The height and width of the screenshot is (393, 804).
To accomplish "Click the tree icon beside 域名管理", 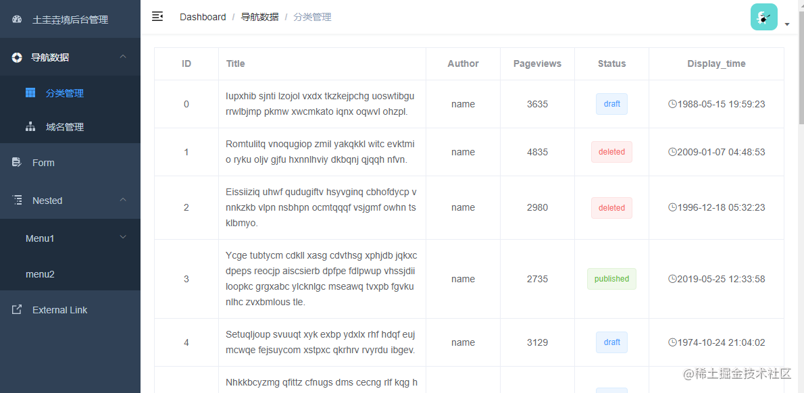I will tap(30, 126).
